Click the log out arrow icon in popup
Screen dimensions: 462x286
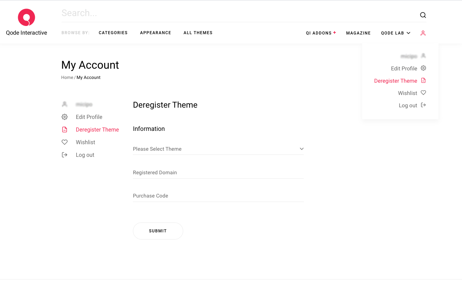[423, 105]
